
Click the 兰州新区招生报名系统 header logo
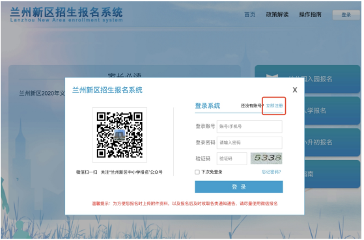click(66, 14)
